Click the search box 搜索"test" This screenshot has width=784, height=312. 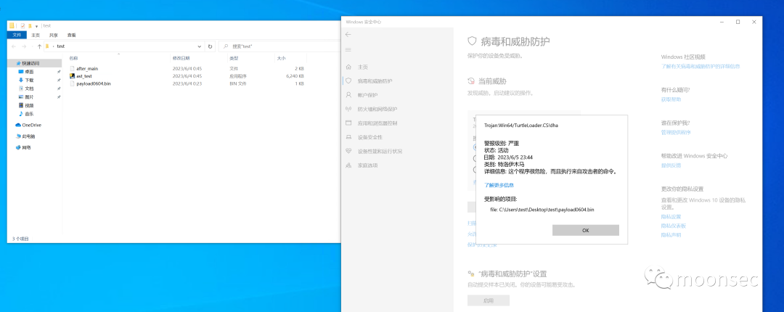tap(280, 46)
